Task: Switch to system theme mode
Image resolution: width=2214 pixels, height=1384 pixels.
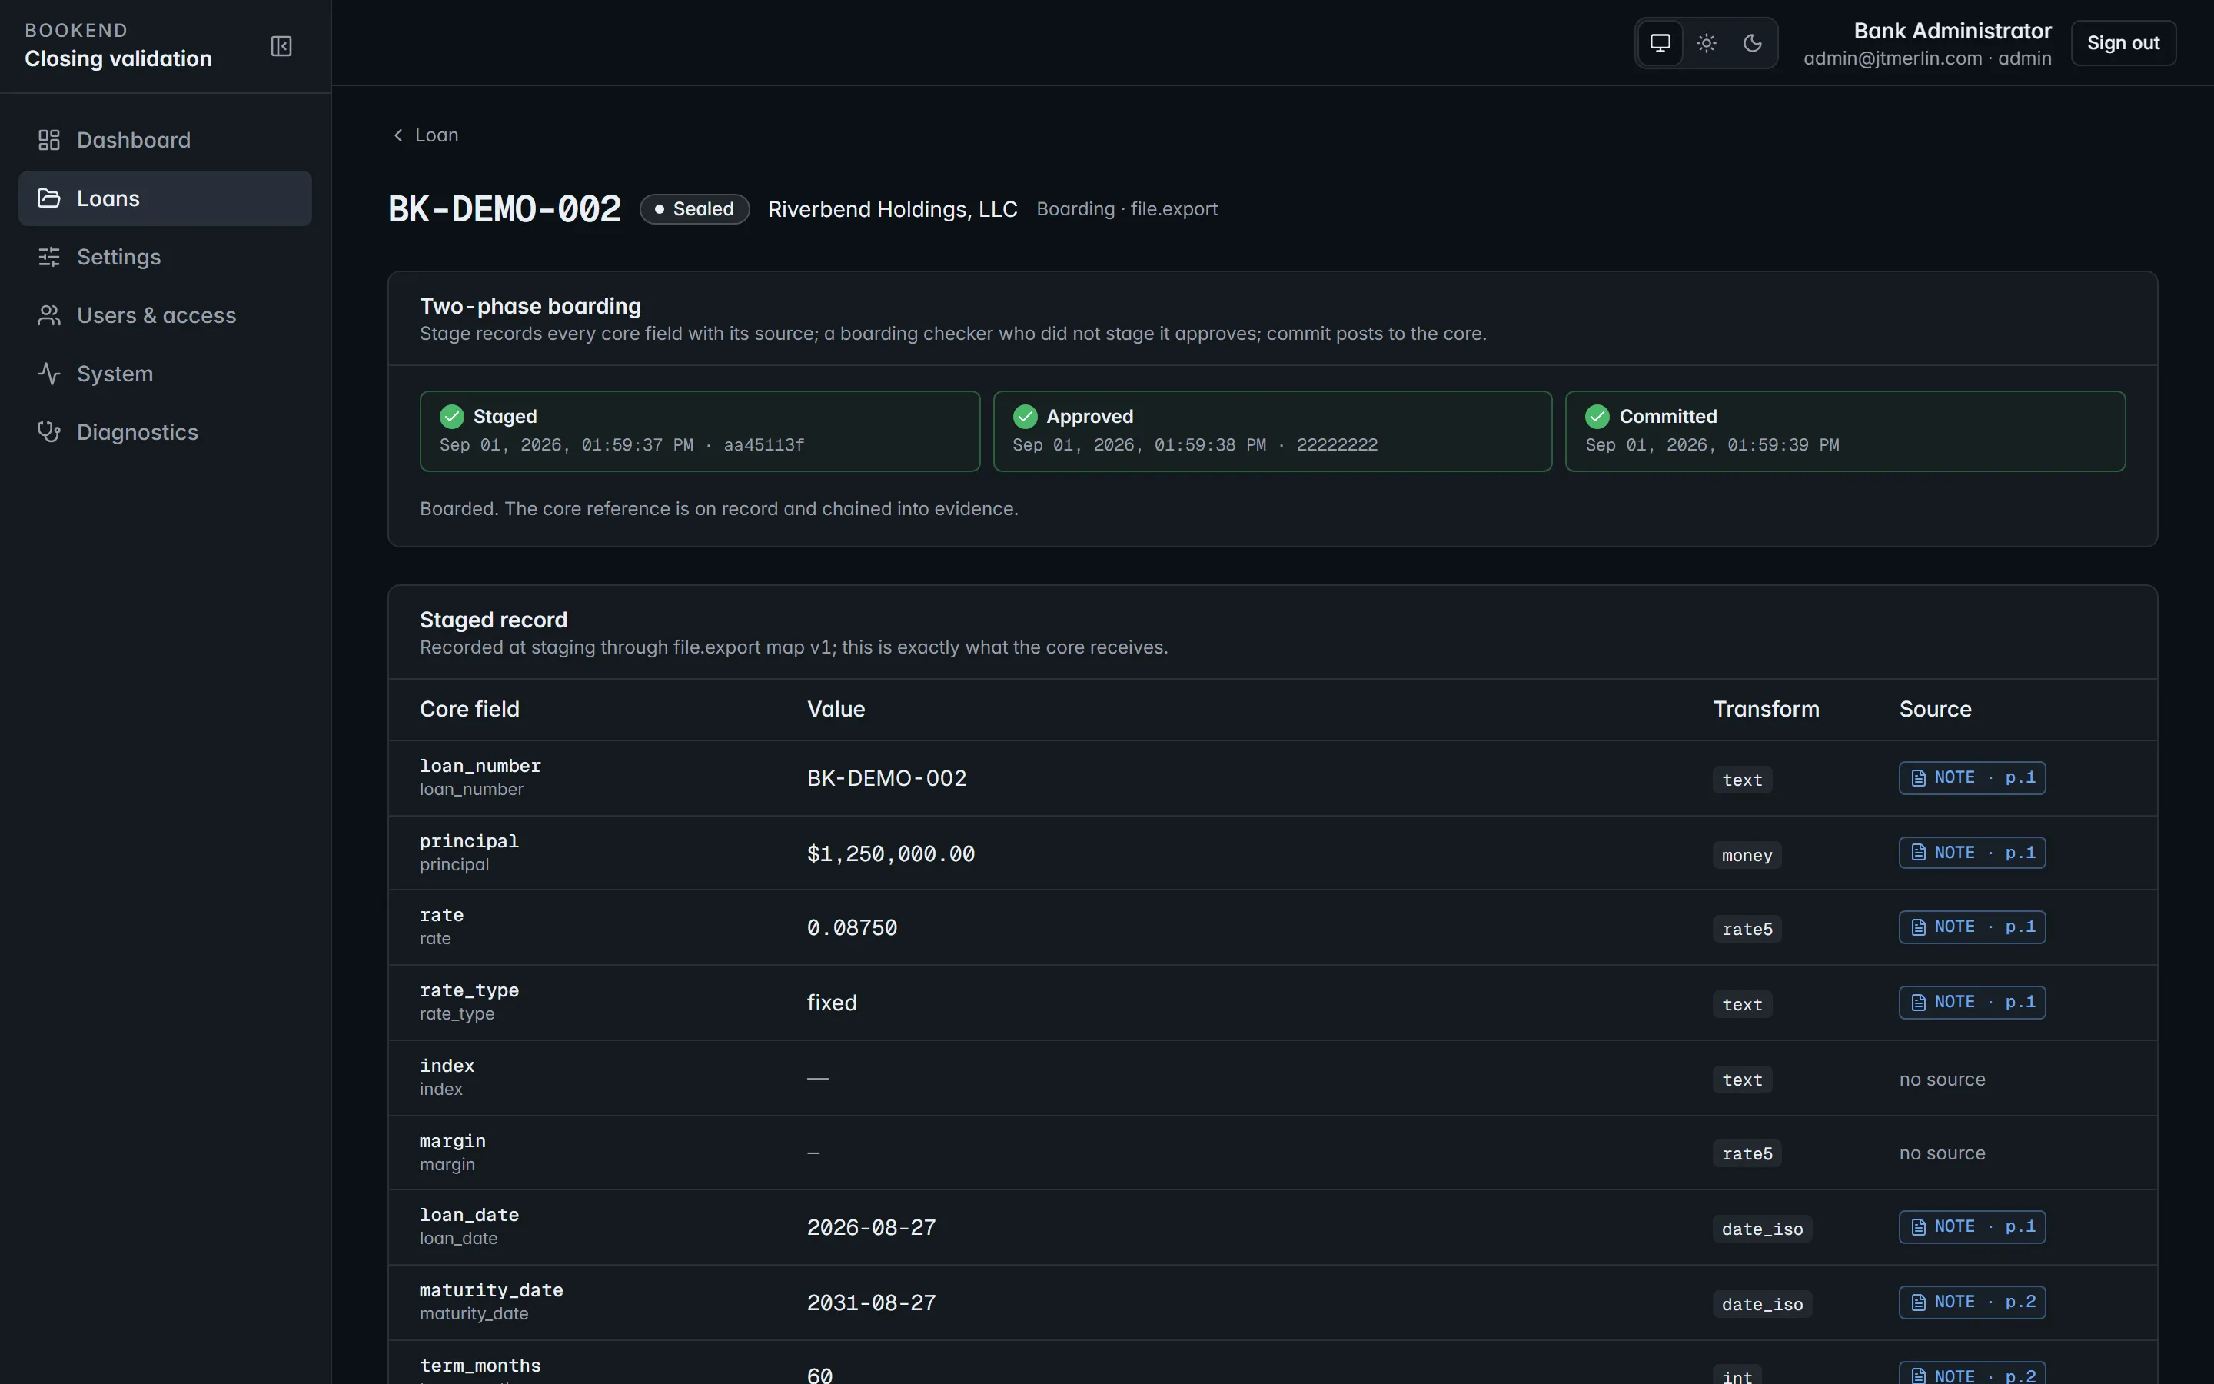Action: pyautogui.click(x=1660, y=43)
